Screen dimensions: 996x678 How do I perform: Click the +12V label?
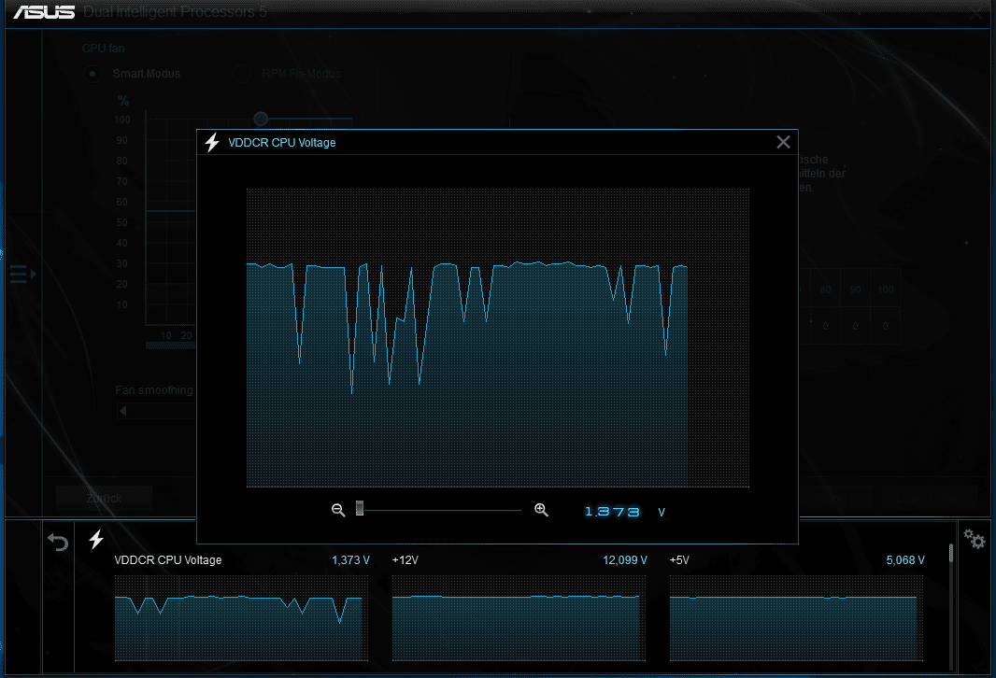click(x=406, y=560)
